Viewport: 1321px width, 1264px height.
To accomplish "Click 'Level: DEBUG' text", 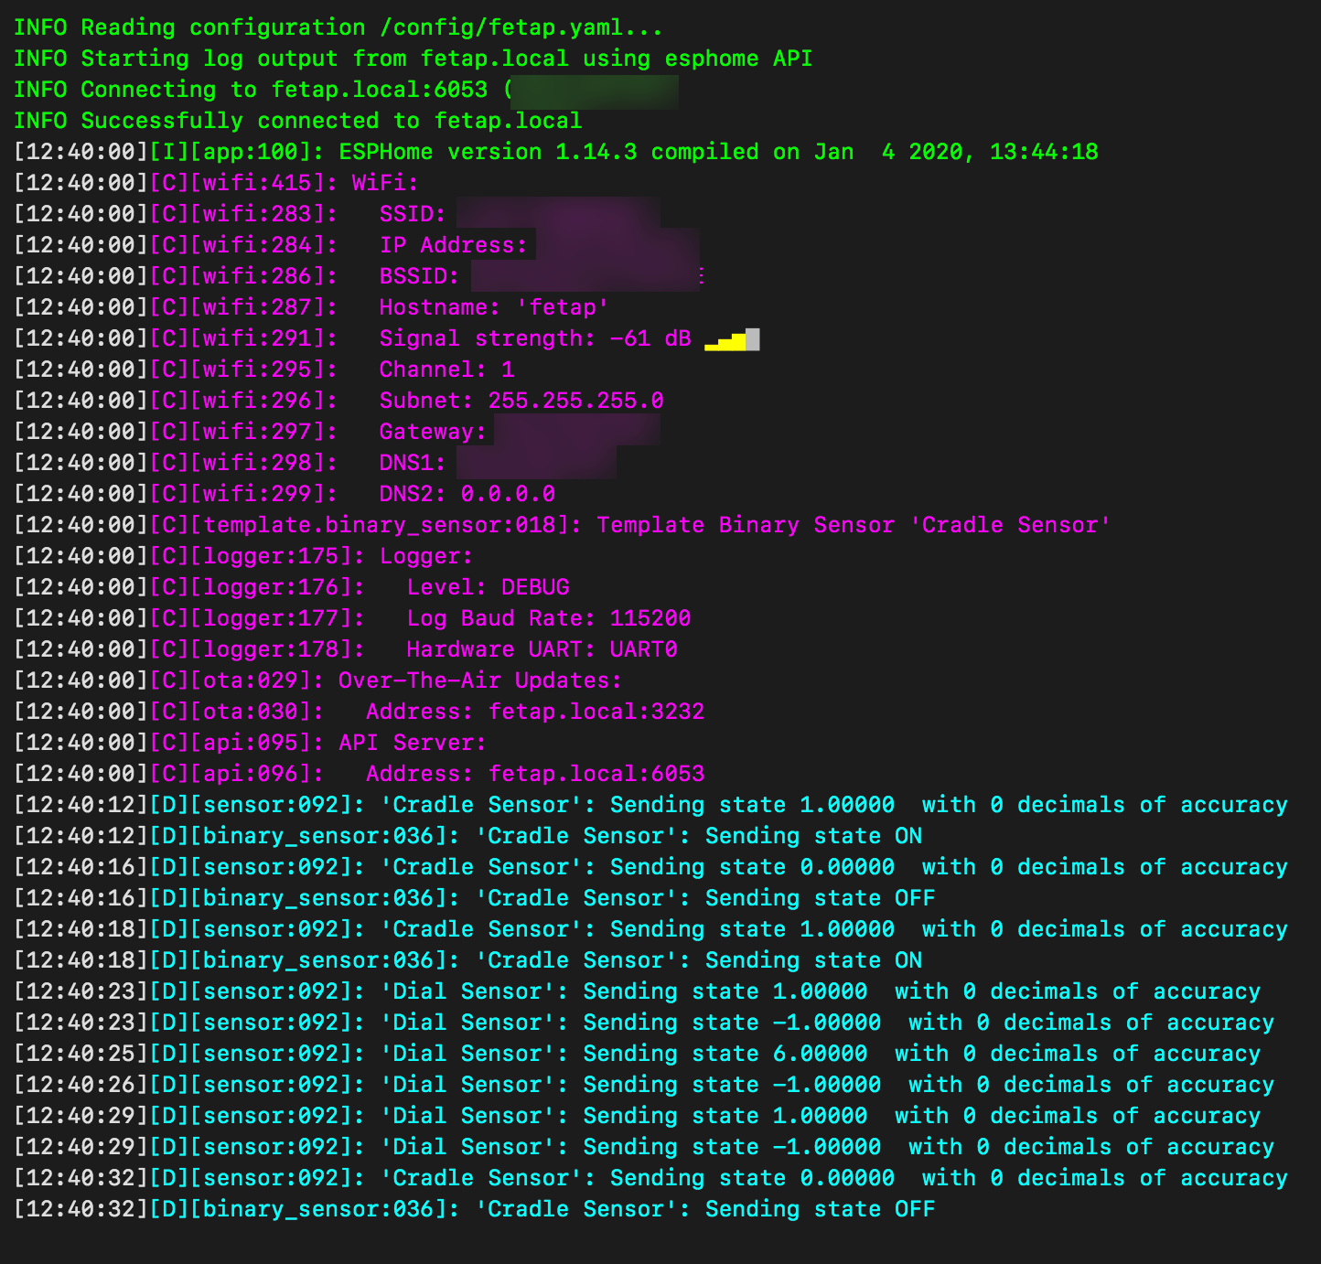I will tap(489, 587).
